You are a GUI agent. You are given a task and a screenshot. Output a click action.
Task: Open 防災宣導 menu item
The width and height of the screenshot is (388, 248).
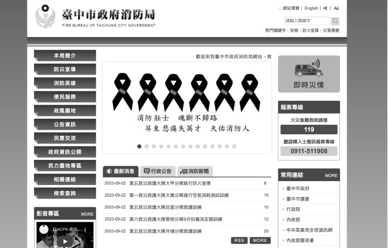tap(65, 69)
